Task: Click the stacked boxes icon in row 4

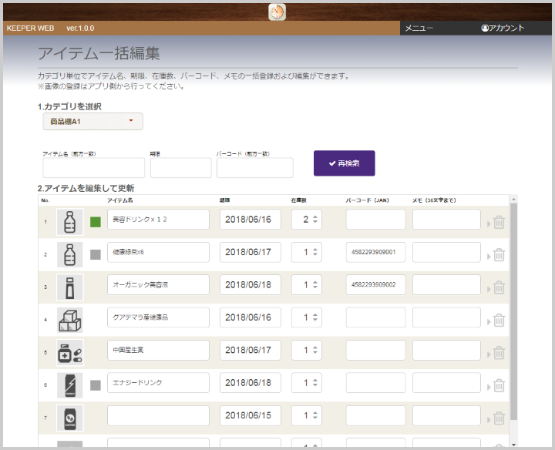Action: point(69,319)
